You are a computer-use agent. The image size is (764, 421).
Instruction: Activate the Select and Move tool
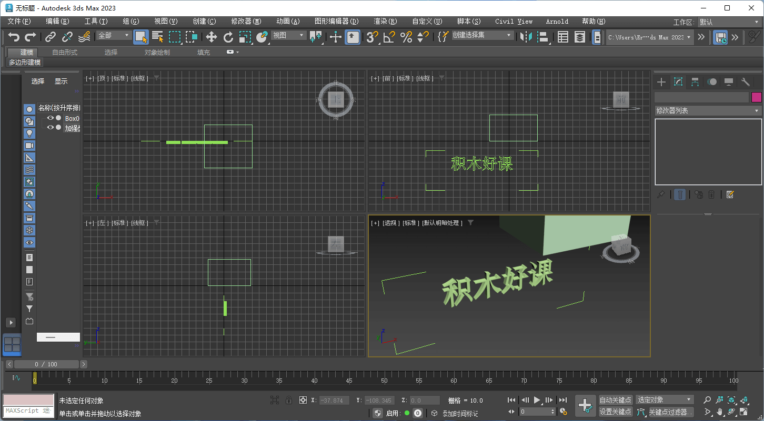coord(211,37)
